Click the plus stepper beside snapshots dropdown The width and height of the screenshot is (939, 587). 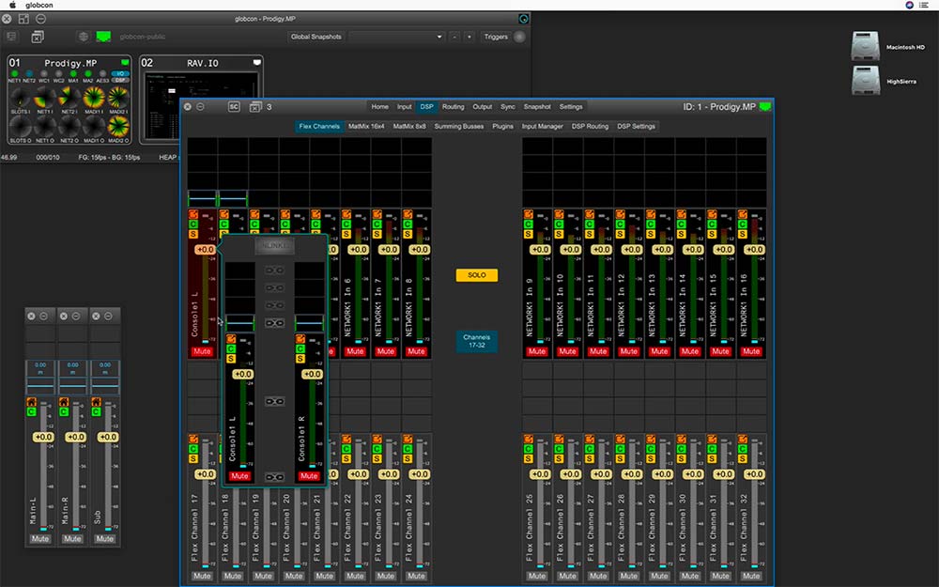coord(469,37)
